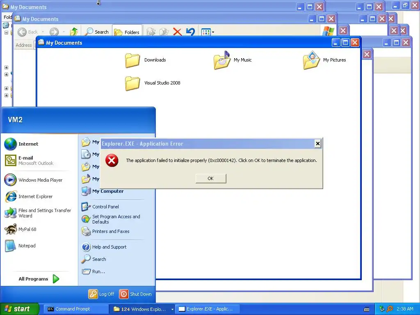Click the Move To toolbar icon

[151, 32]
